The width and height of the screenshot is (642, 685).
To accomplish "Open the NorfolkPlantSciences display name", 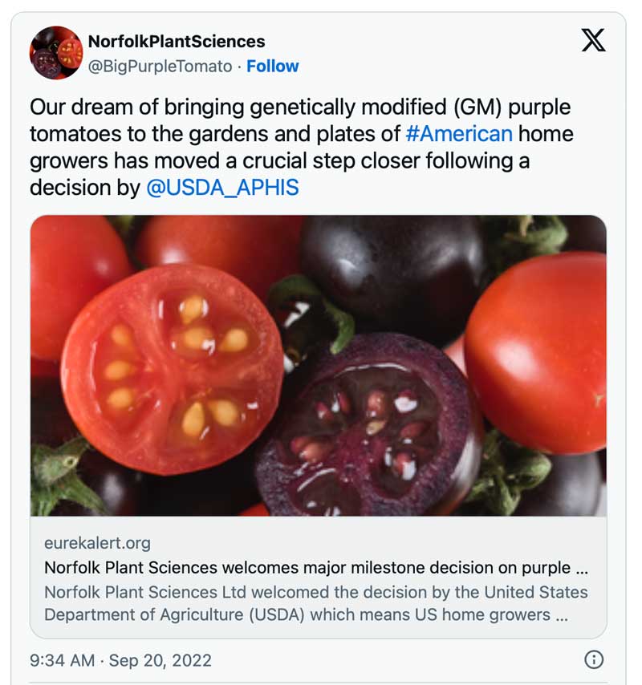I will click(x=176, y=41).
